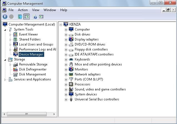Screen dimensions: 177x124
Task: Click the Display adapters icon
Action: click(71, 39)
